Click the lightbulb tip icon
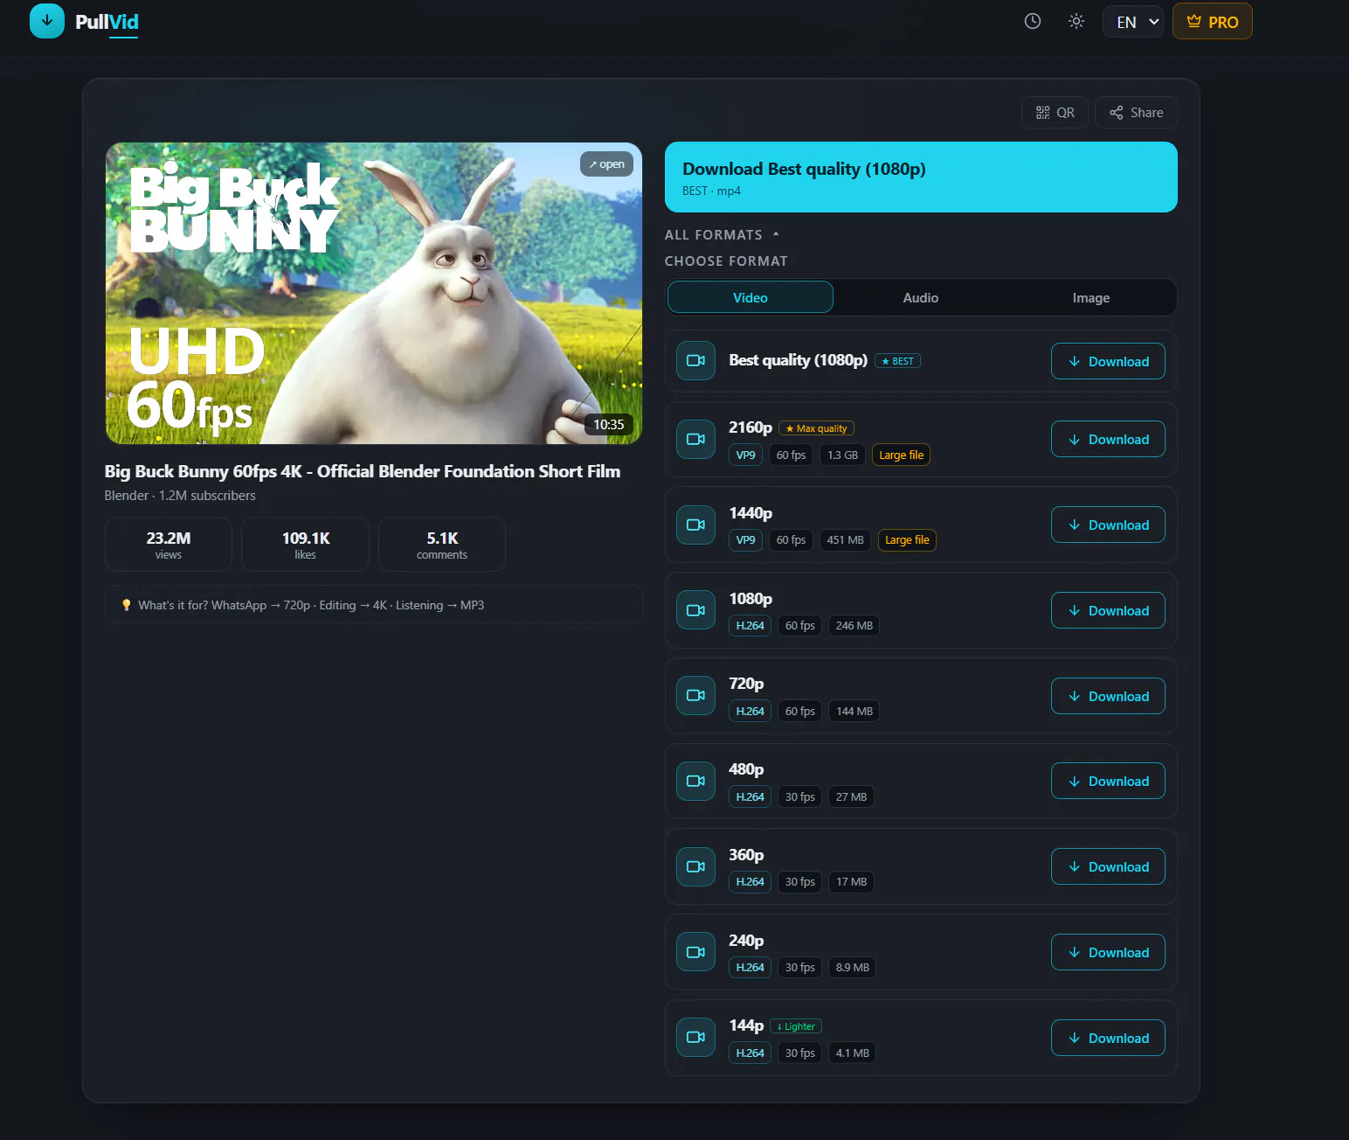The width and height of the screenshot is (1349, 1140). [127, 605]
